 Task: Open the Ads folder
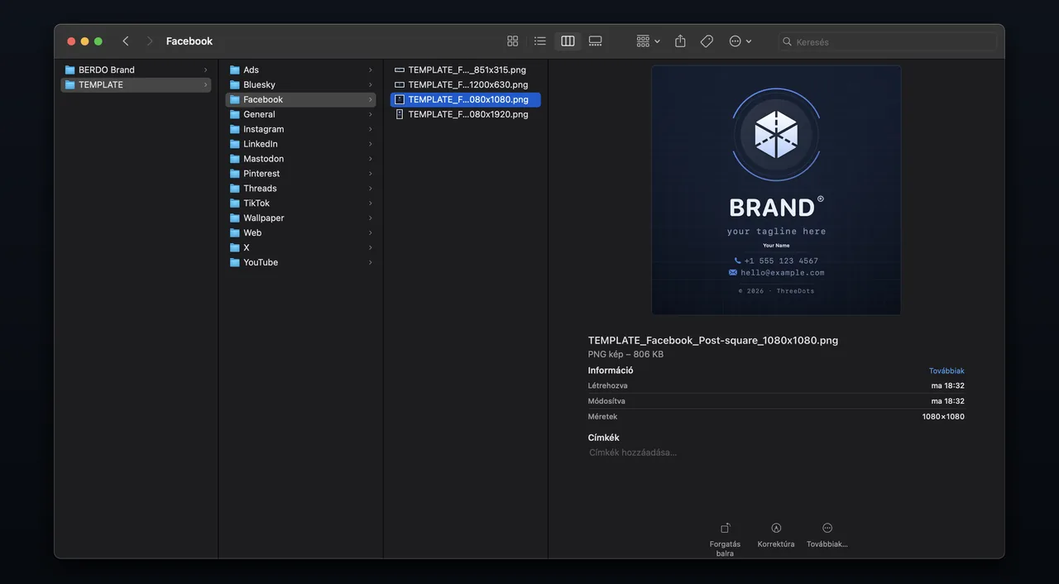click(301, 70)
